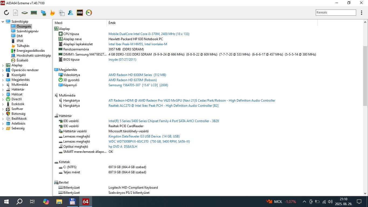Open the checklist calendar toolbar icon
368x207 pixels.
click(x=61, y=13)
